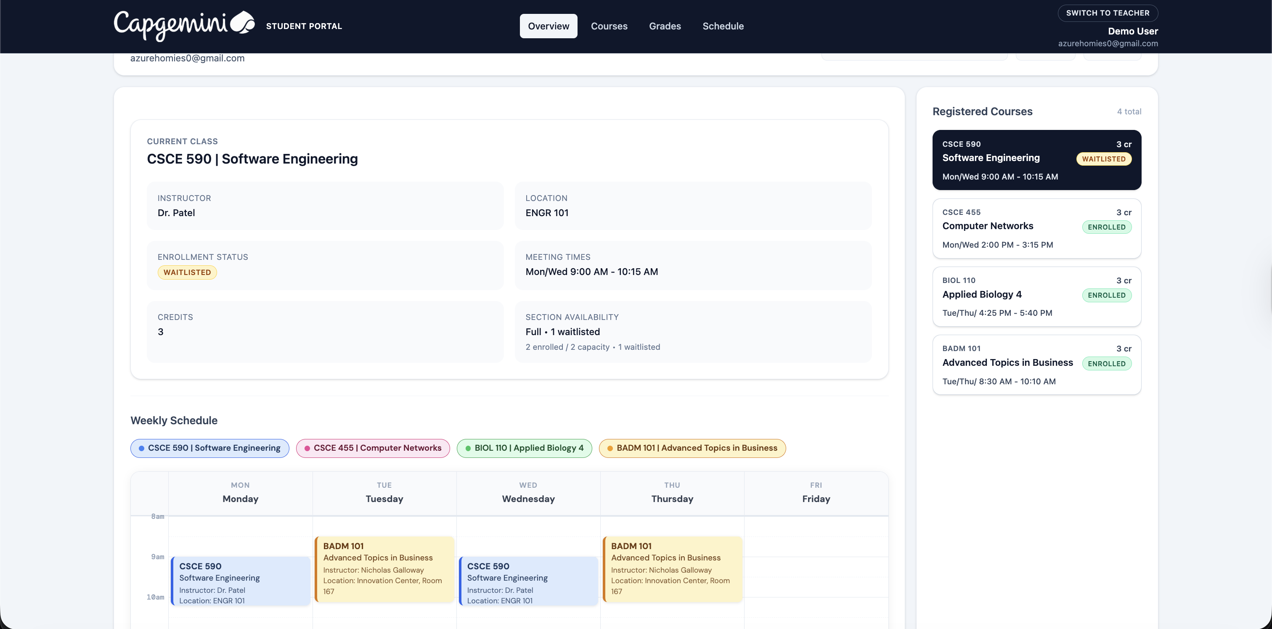Select the BADM 101 Advanced Topics in Business card

click(1036, 365)
